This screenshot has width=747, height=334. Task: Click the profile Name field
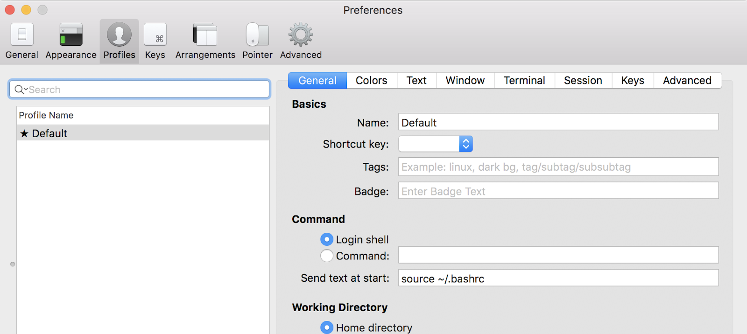pyautogui.click(x=558, y=123)
